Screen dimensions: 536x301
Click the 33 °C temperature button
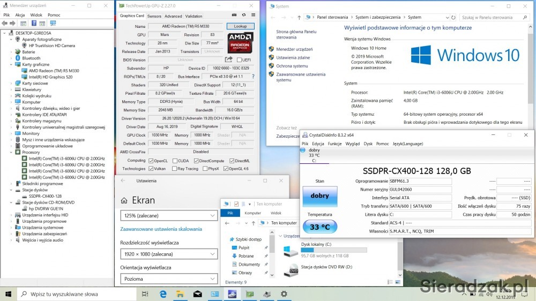pyautogui.click(x=319, y=227)
